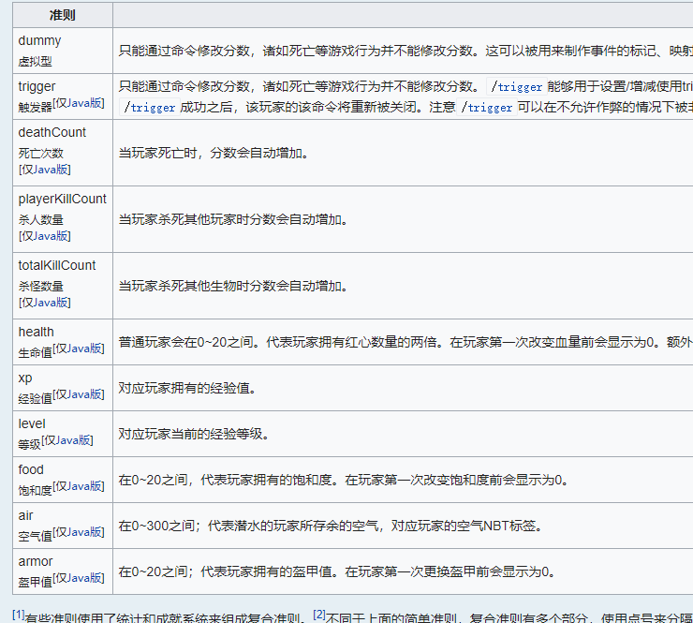Click the 仅Java版 link under totalKillCount

44,303
